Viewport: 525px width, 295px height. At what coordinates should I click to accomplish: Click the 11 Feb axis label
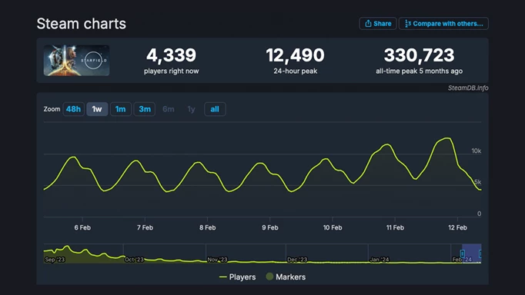click(395, 227)
